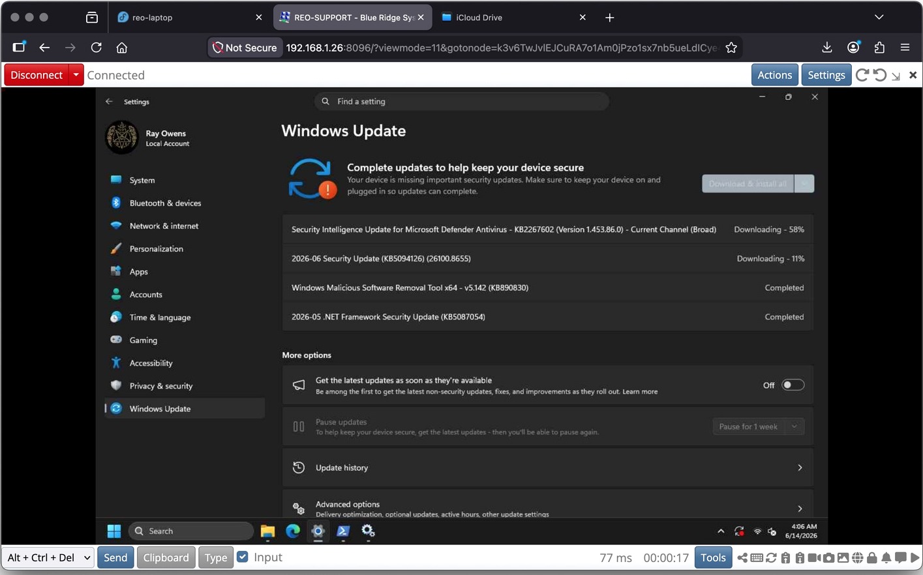Screen dimensions: 923x575
Task: Click the Type button in the bottom bar
Action: click(216, 557)
